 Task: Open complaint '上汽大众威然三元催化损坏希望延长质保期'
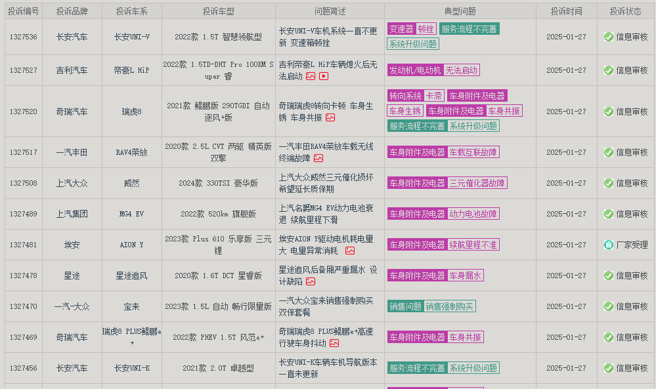pos(326,183)
